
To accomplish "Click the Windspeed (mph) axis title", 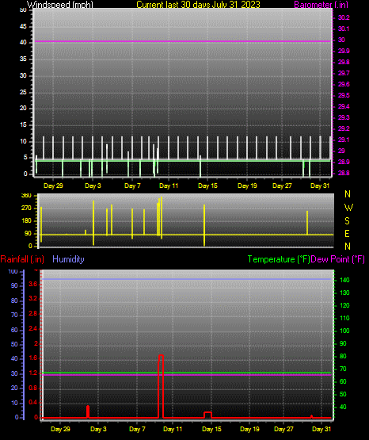I will 60,5.
